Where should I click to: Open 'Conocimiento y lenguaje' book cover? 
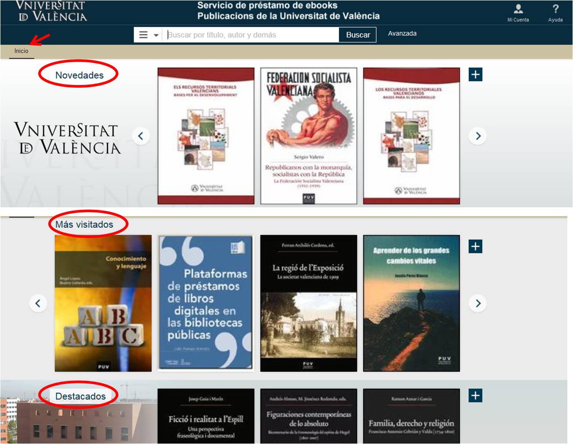click(x=103, y=303)
